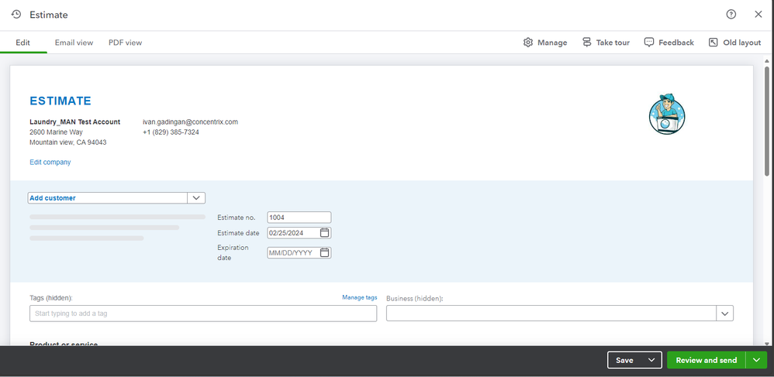Viewport: 774px width, 377px height.
Task: Click the ESTIMATE heading text
Action: pos(60,101)
